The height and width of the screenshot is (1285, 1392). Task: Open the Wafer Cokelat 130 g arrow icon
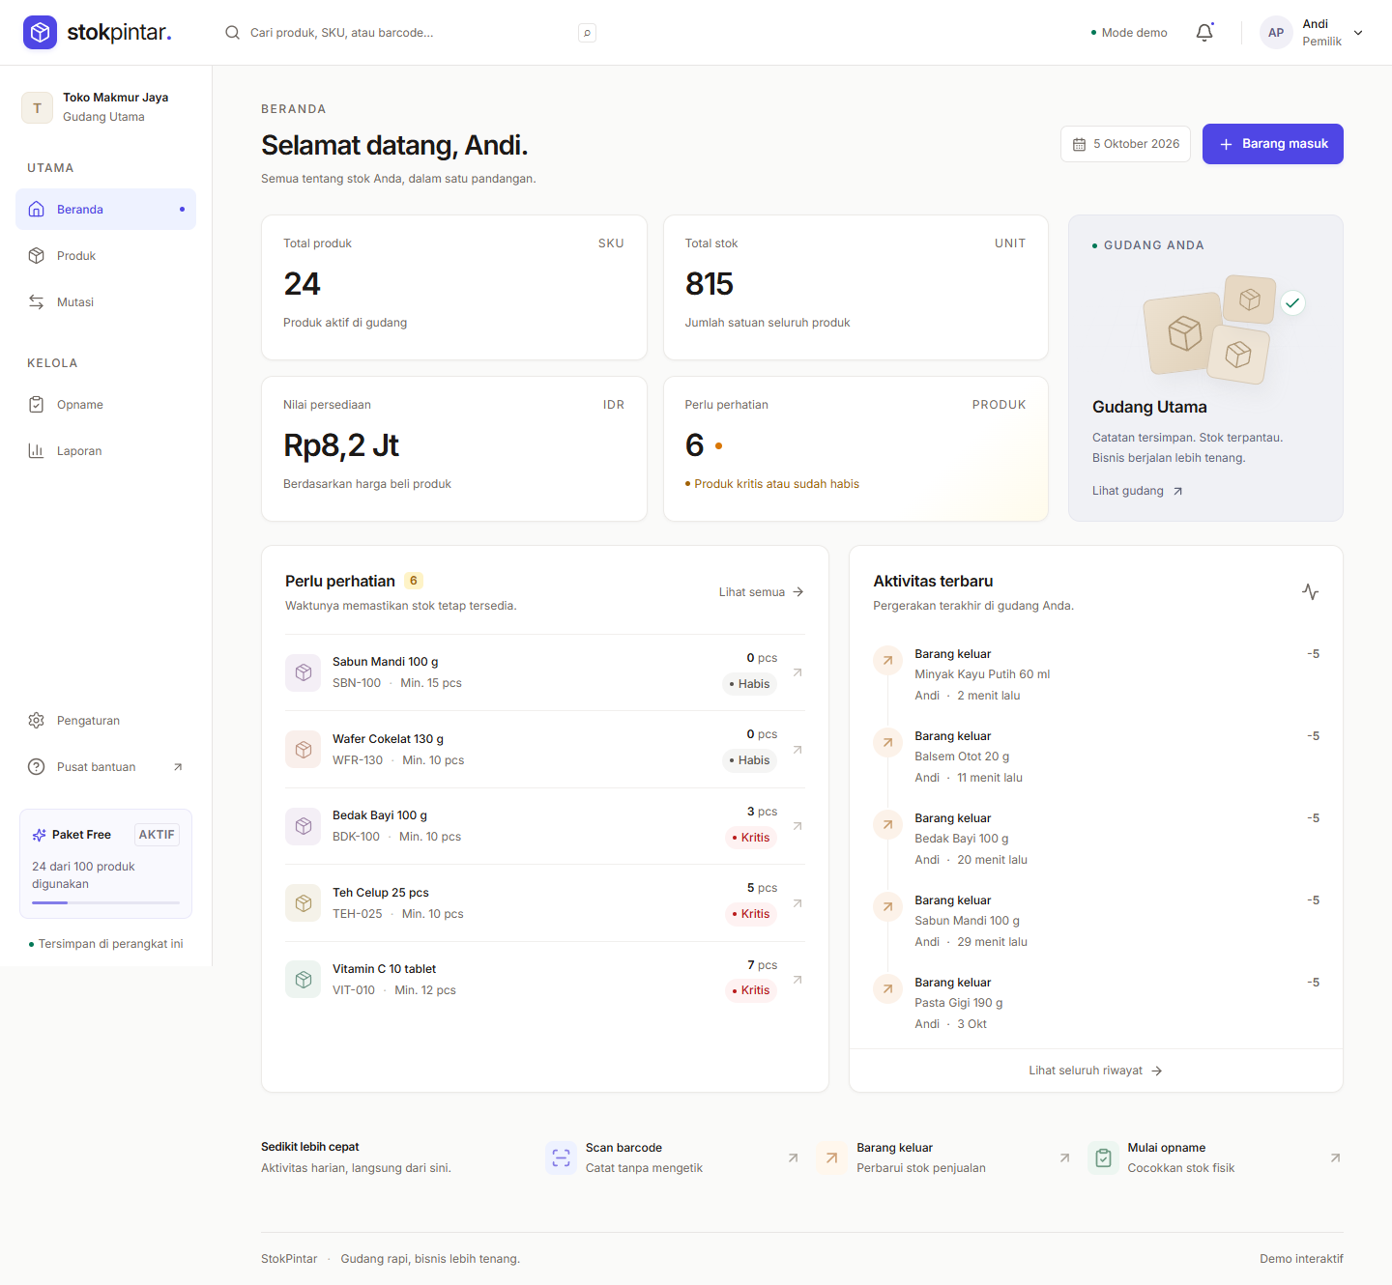797,750
